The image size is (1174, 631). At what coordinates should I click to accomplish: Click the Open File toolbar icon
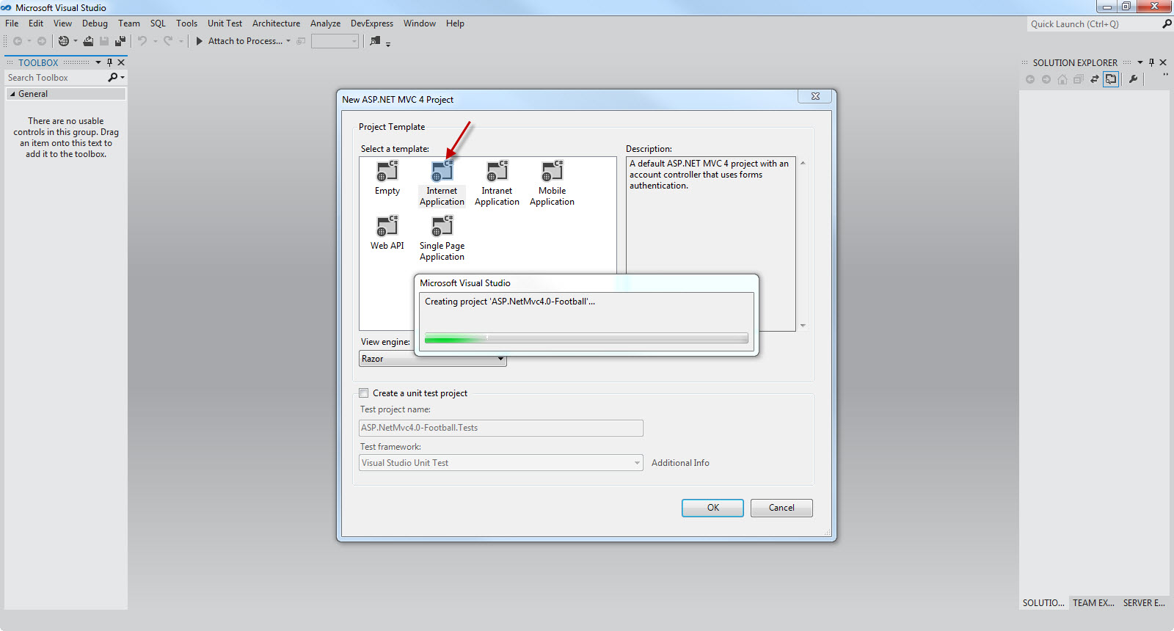tap(88, 41)
